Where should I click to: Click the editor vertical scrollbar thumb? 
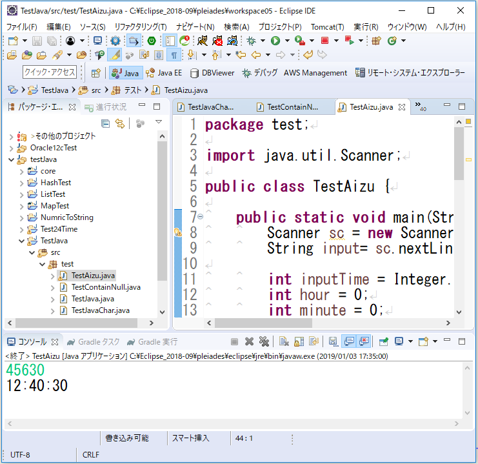[x=459, y=154]
